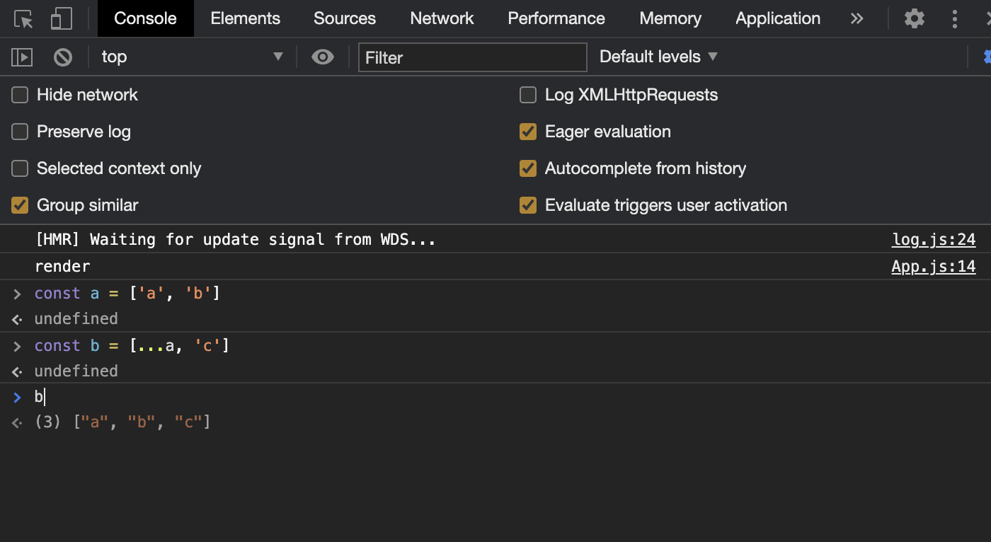Activate the inspect element picker icon

tap(24, 18)
